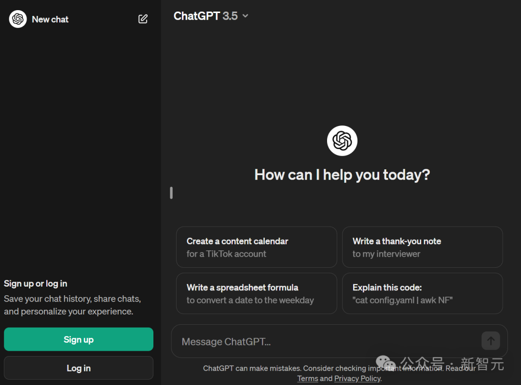Screen dimensions: 521x385
Task: Open the Terms link
Action: [307, 378]
